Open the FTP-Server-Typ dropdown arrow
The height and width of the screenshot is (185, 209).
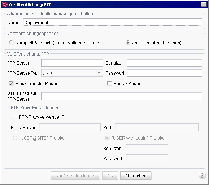click(99, 73)
